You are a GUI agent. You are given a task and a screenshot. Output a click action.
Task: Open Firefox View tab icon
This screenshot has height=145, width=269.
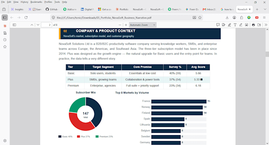(x=4, y=9)
